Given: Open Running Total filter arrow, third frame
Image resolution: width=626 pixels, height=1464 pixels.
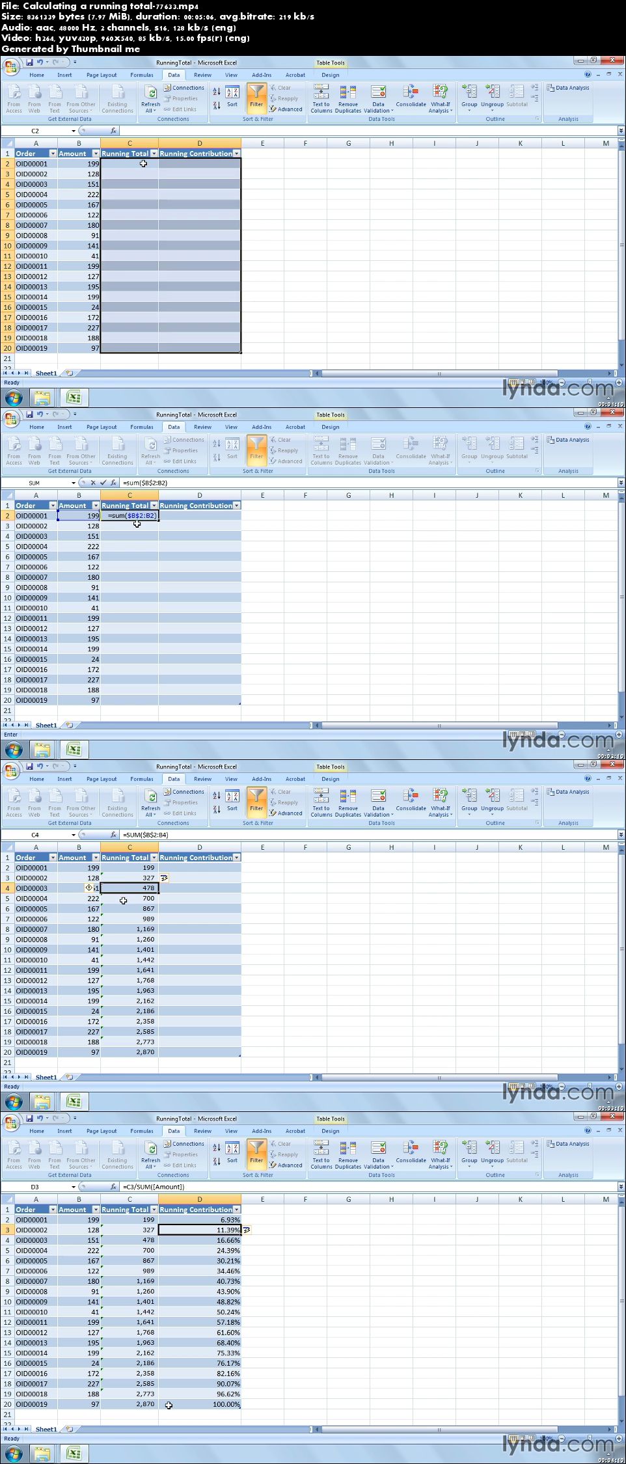Looking at the screenshot, I should 154,858.
